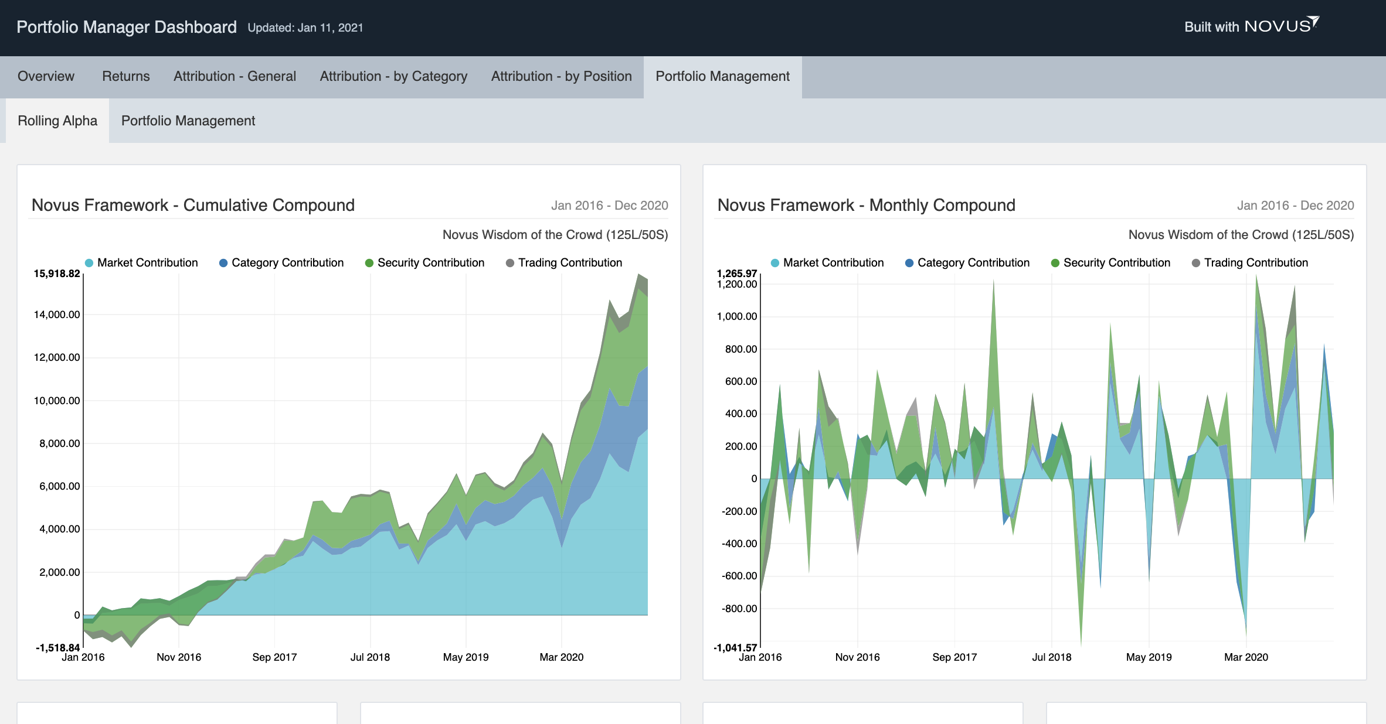Open the Portfolio Management sub-tab

pos(188,121)
